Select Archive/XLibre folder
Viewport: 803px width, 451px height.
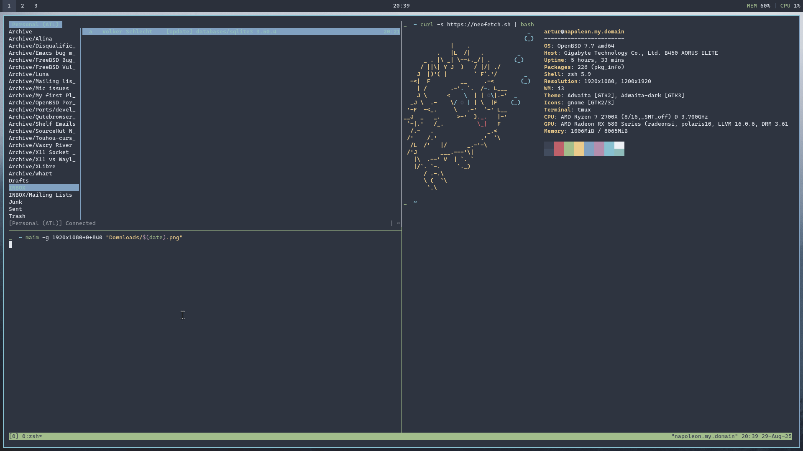pyautogui.click(x=32, y=167)
